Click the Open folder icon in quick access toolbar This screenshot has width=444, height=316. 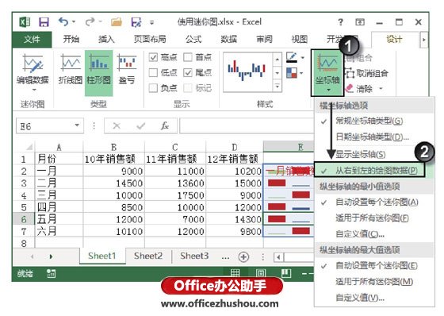coord(116,22)
